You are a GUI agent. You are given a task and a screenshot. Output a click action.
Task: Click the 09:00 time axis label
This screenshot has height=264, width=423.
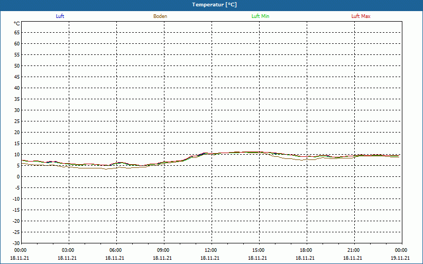pos(163,250)
